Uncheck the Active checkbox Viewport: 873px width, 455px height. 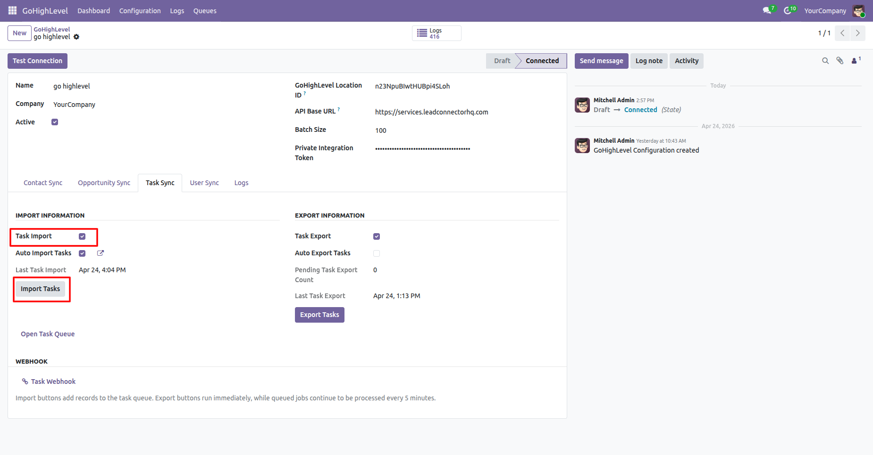[x=55, y=122]
